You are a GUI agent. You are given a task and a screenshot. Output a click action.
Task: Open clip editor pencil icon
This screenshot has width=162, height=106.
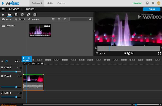coord(25,64)
